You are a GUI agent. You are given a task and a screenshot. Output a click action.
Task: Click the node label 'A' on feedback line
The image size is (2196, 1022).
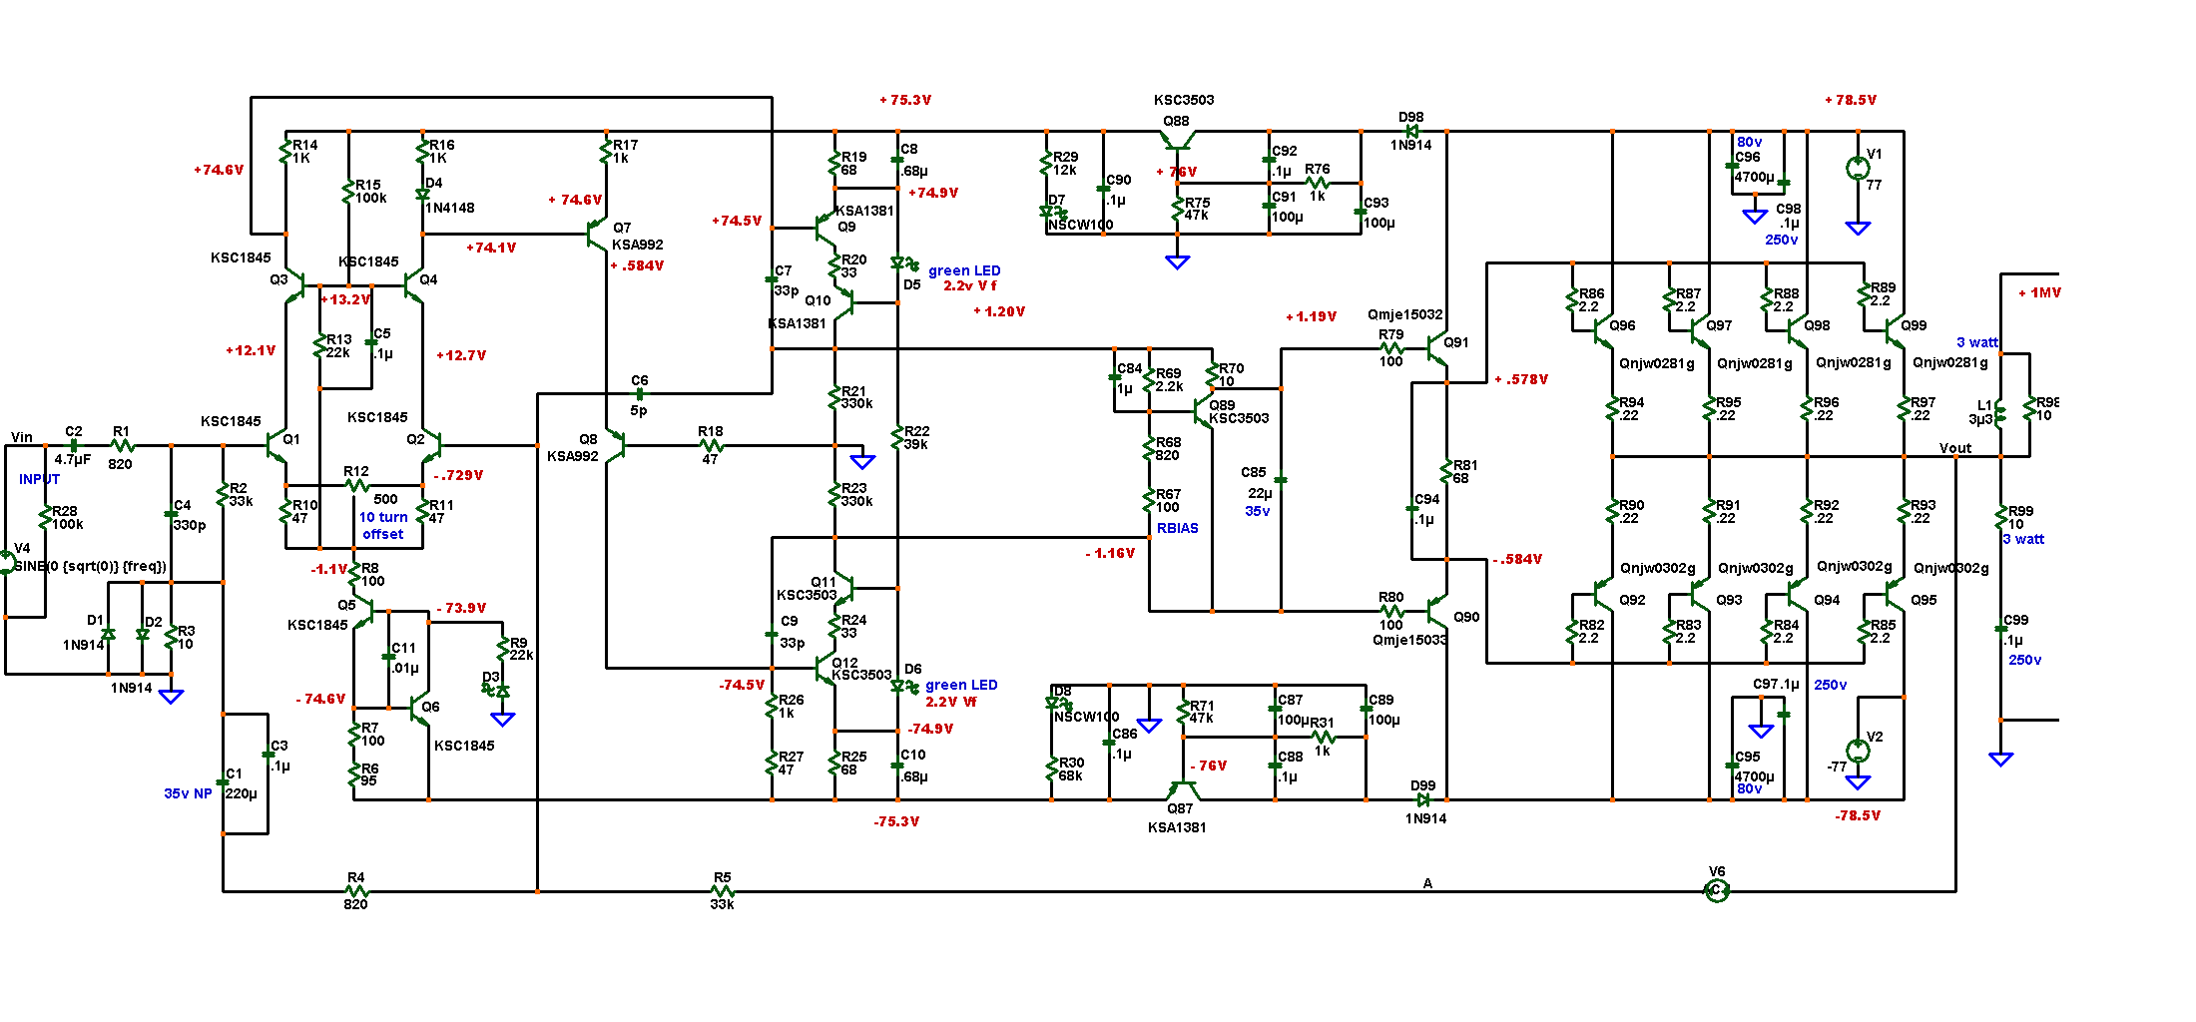coord(1427,883)
